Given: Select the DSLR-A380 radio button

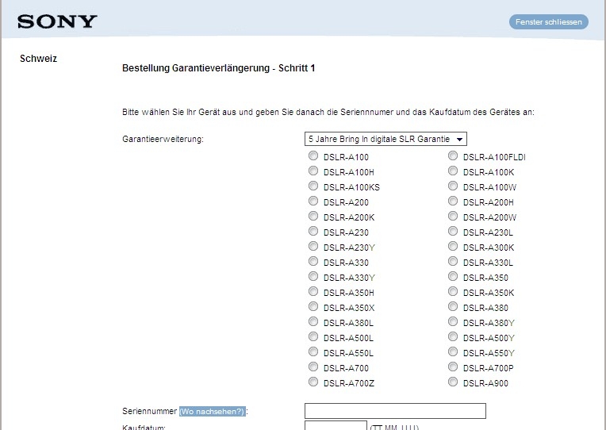Looking at the screenshot, I should [453, 307].
